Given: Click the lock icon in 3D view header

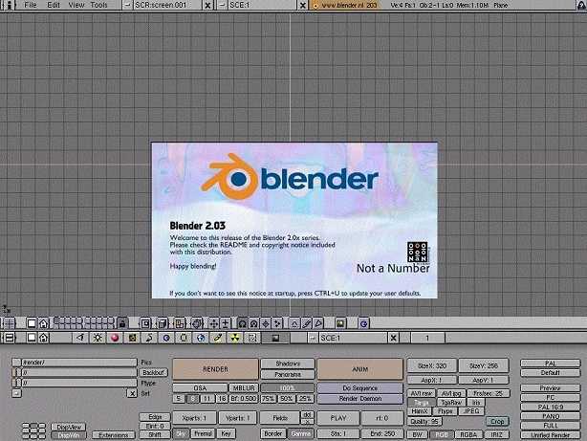Looking at the screenshot, I should tap(121, 323).
